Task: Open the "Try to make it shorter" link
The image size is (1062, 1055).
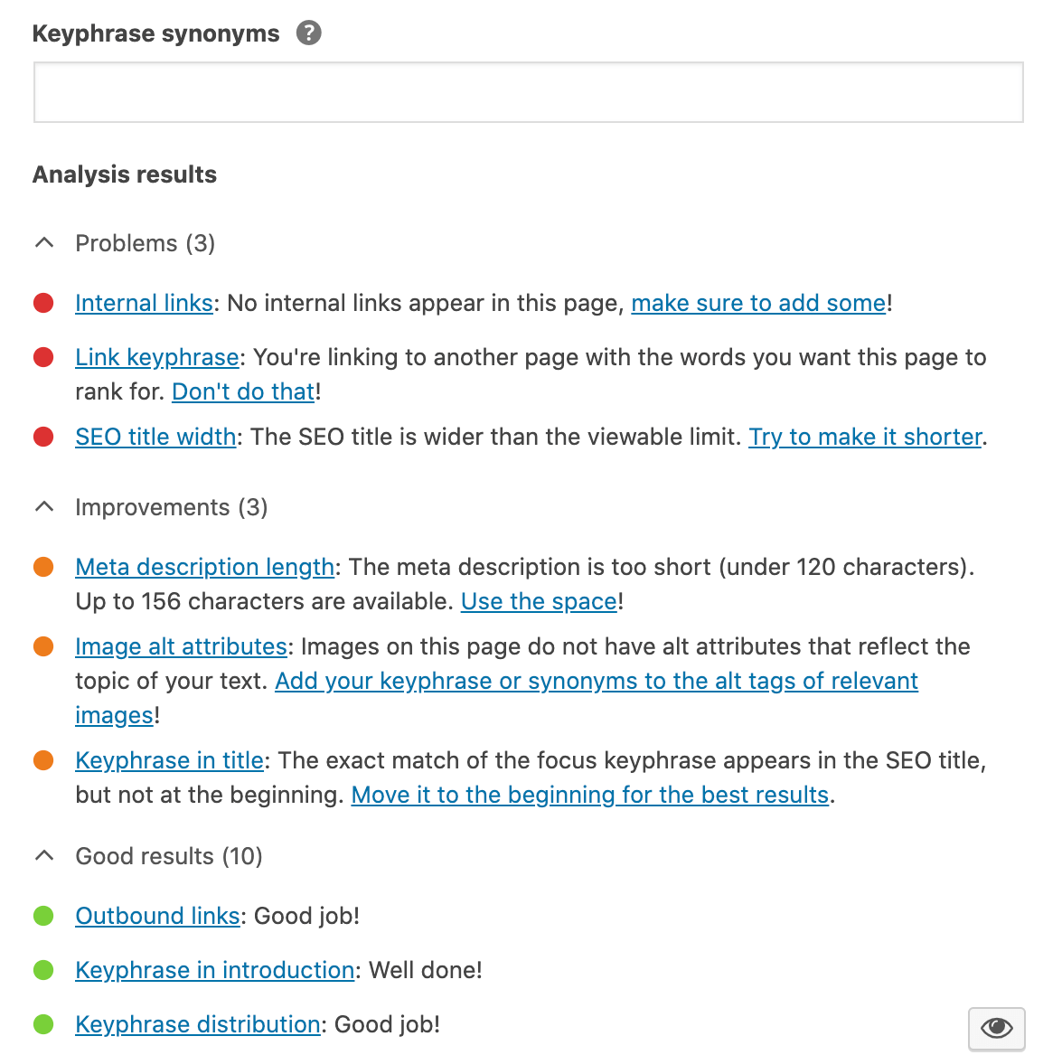Action: pos(865,437)
